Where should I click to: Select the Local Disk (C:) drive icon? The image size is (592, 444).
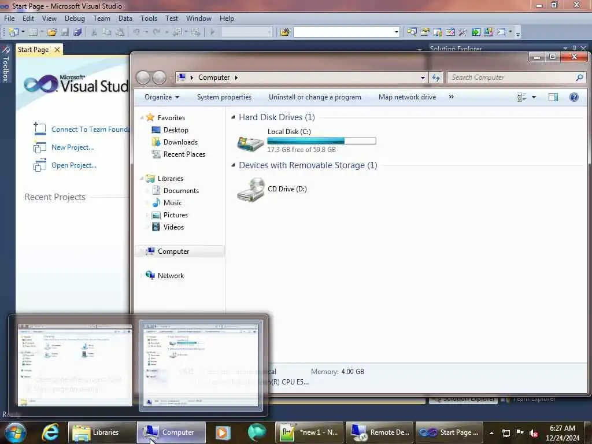(250, 143)
